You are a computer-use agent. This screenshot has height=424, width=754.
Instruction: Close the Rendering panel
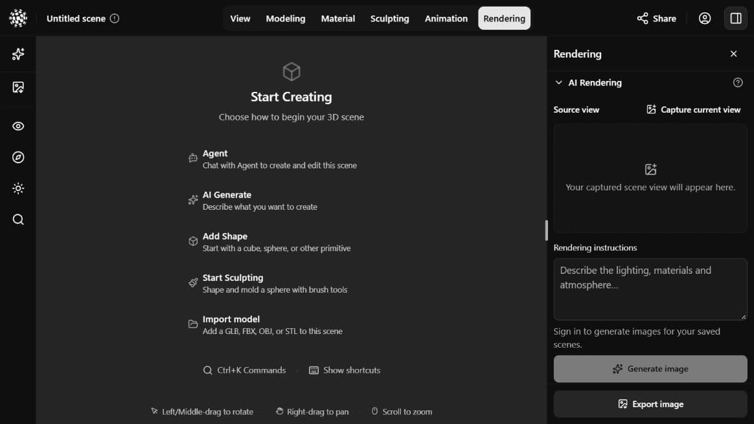[733, 54]
